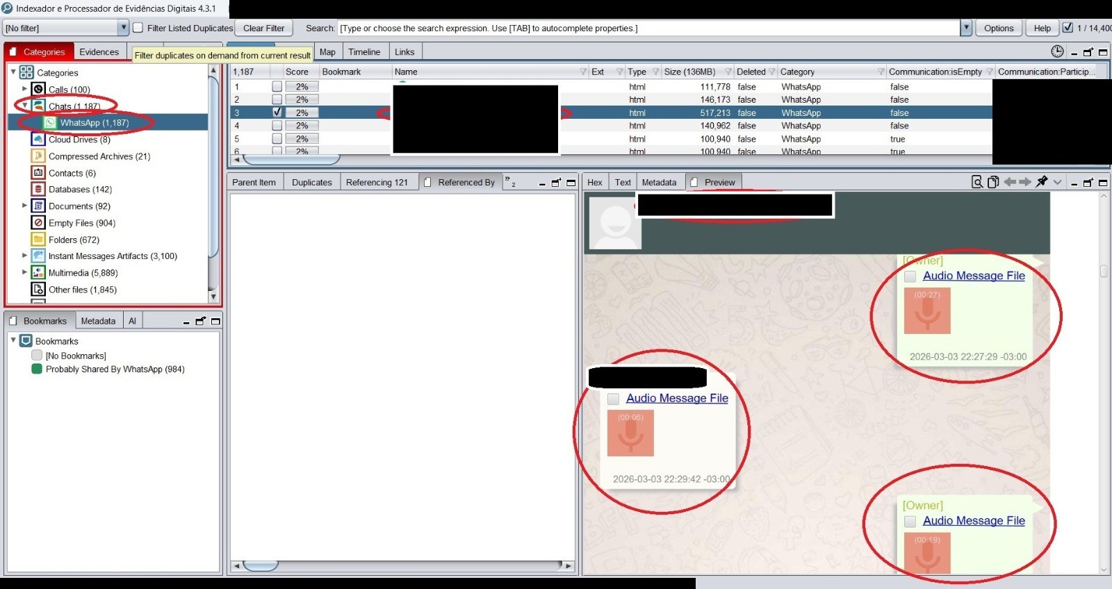Check the box for result row 1
This screenshot has height=589, width=1112.
click(x=277, y=87)
